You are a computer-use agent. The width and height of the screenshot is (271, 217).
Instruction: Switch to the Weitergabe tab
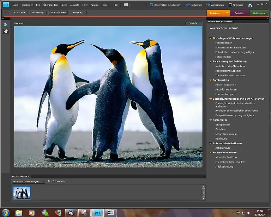tap(259, 13)
